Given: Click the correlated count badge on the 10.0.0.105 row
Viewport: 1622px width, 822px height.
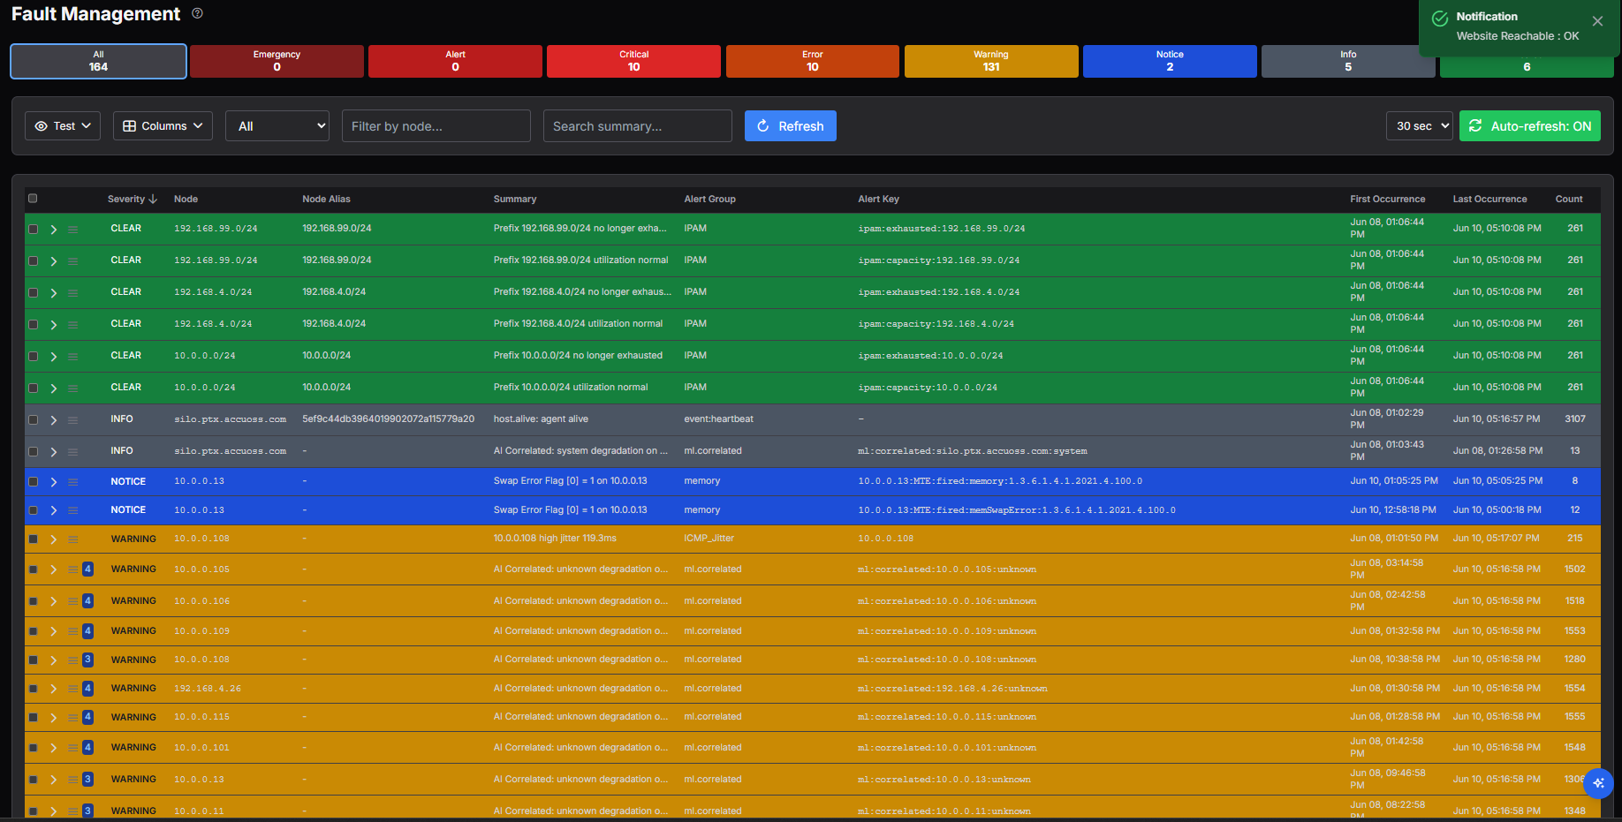Looking at the screenshot, I should point(87,569).
